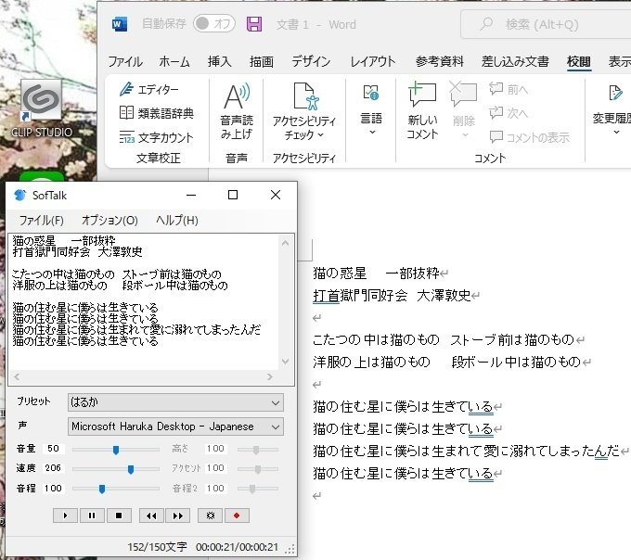Click inside the SofTalk text area
This screenshot has width=631, height=560.
click(144, 301)
